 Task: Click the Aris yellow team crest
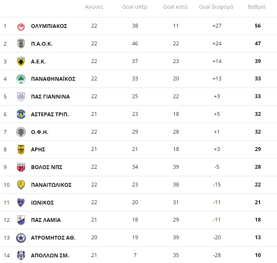click(21, 149)
